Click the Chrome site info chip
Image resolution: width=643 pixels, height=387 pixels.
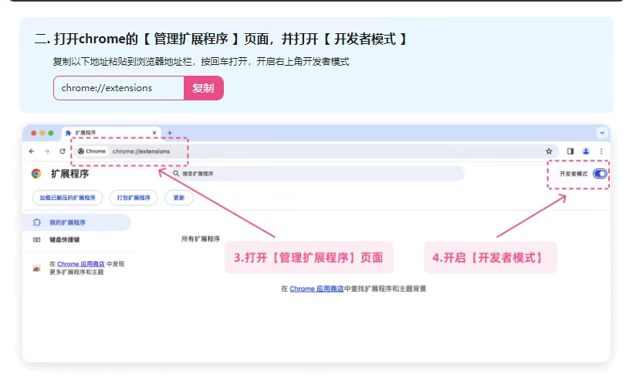pos(93,151)
